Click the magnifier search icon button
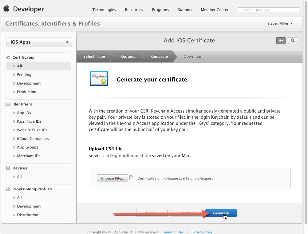This screenshot has width=308, height=234. 293,41
